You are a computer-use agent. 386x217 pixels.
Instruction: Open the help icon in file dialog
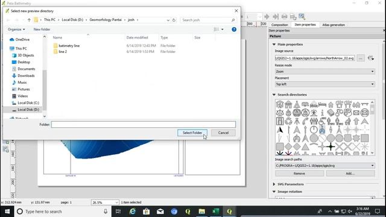tap(234, 30)
